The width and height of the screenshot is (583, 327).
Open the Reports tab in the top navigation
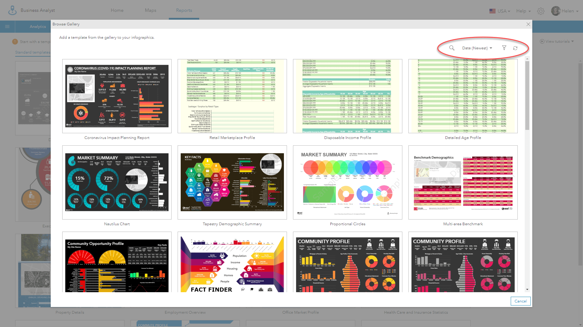183,10
